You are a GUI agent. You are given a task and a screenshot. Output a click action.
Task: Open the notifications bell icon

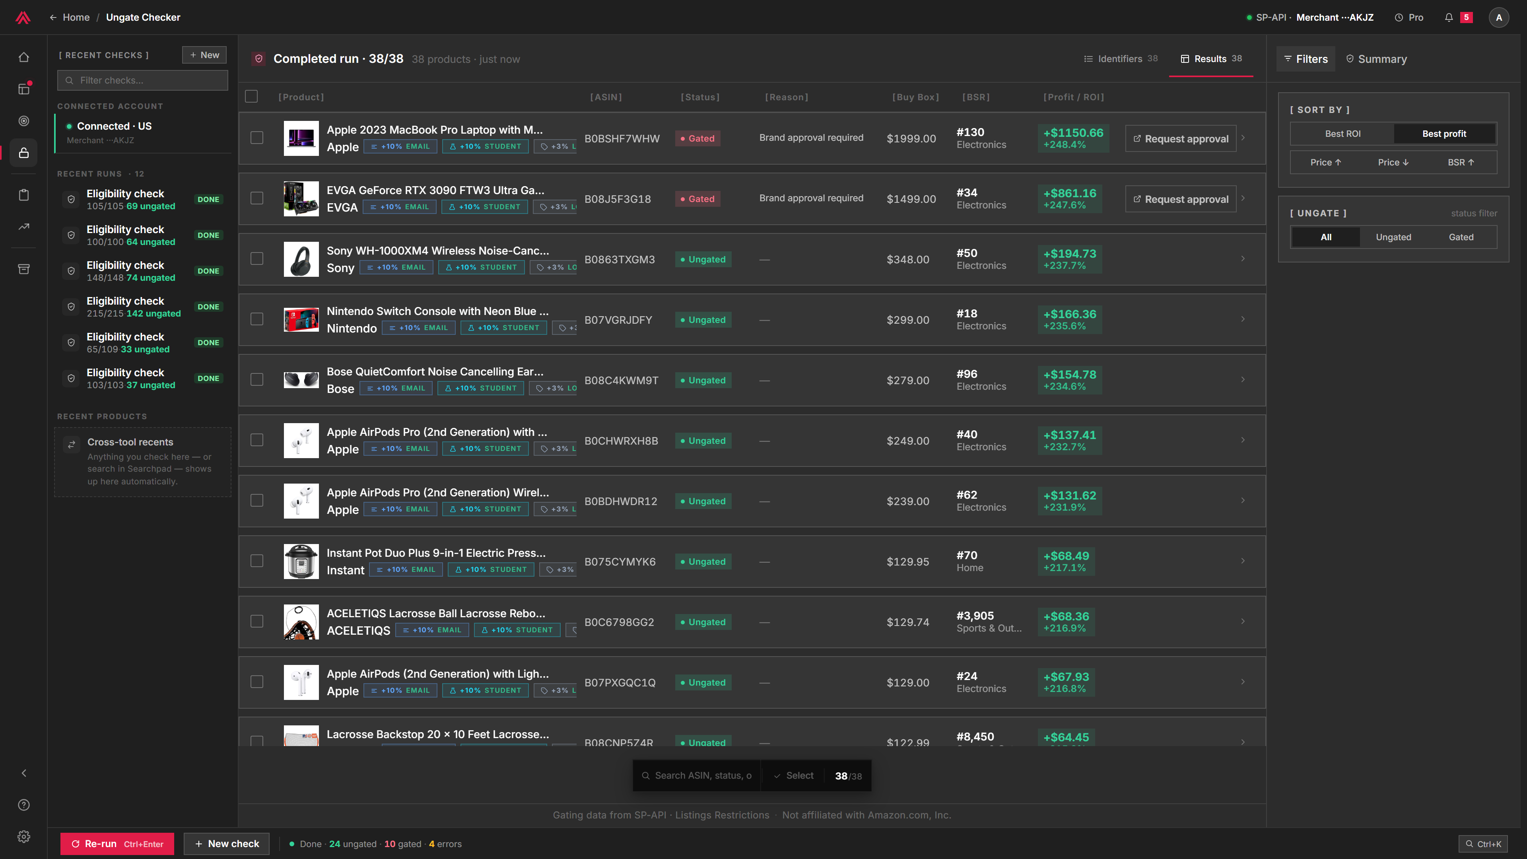click(x=1449, y=18)
